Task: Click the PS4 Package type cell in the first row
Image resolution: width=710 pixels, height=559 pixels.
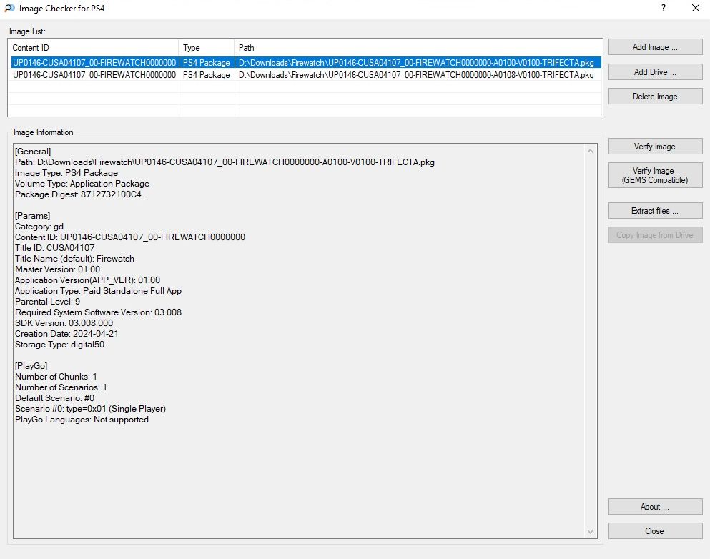Action: [x=207, y=62]
